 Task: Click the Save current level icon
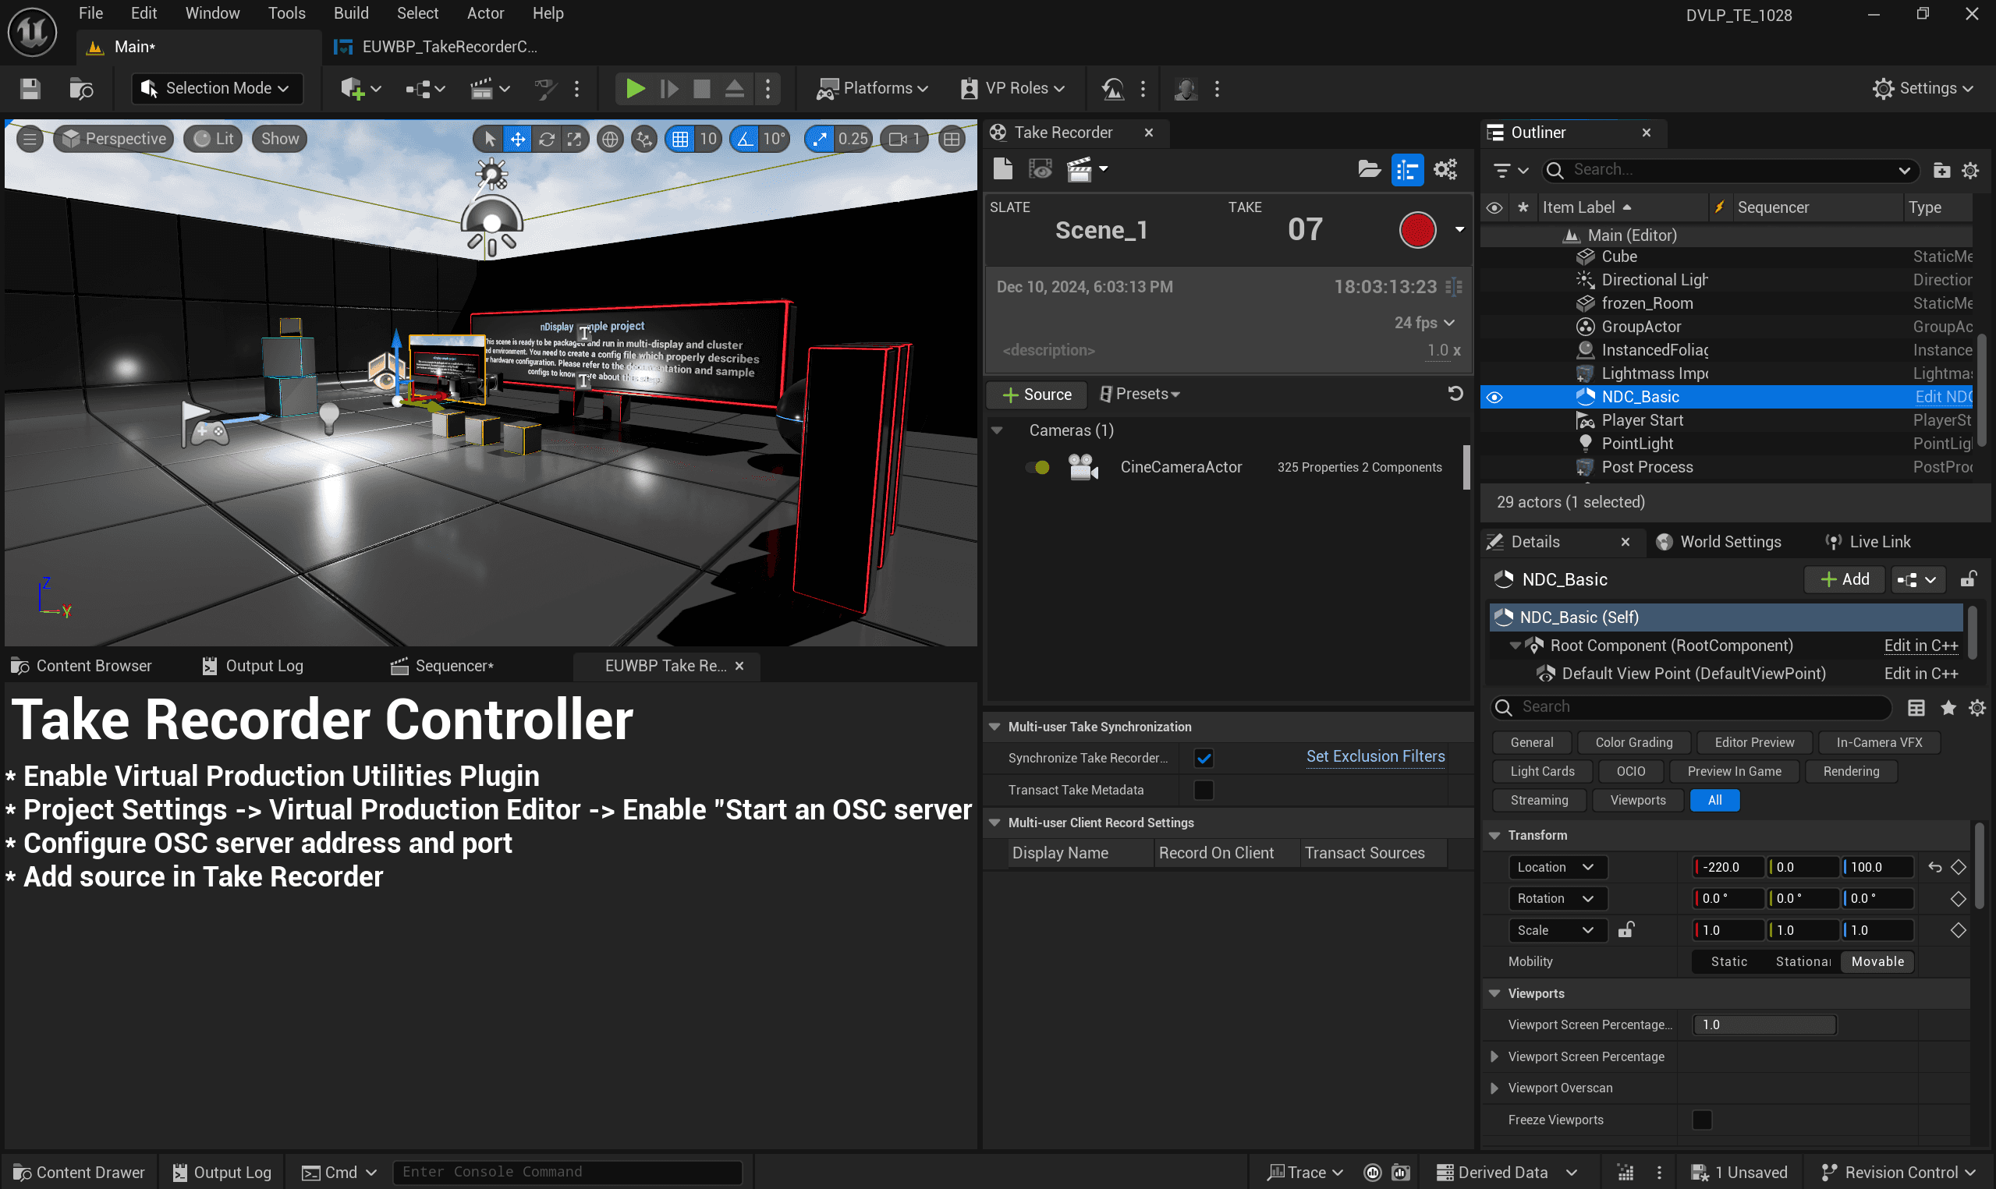pos(30,88)
